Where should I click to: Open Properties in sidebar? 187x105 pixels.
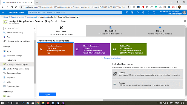pos(11,78)
